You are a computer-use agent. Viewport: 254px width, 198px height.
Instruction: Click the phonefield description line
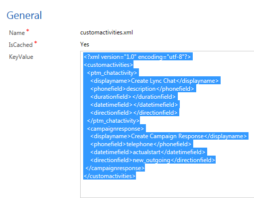[x=142, y=89]
